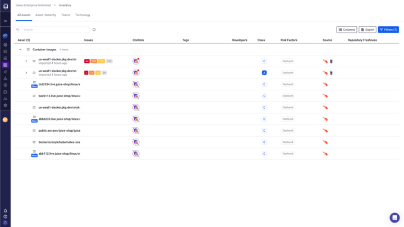Switch to the Asset Hierarchy tab

[x=45, y=15]
